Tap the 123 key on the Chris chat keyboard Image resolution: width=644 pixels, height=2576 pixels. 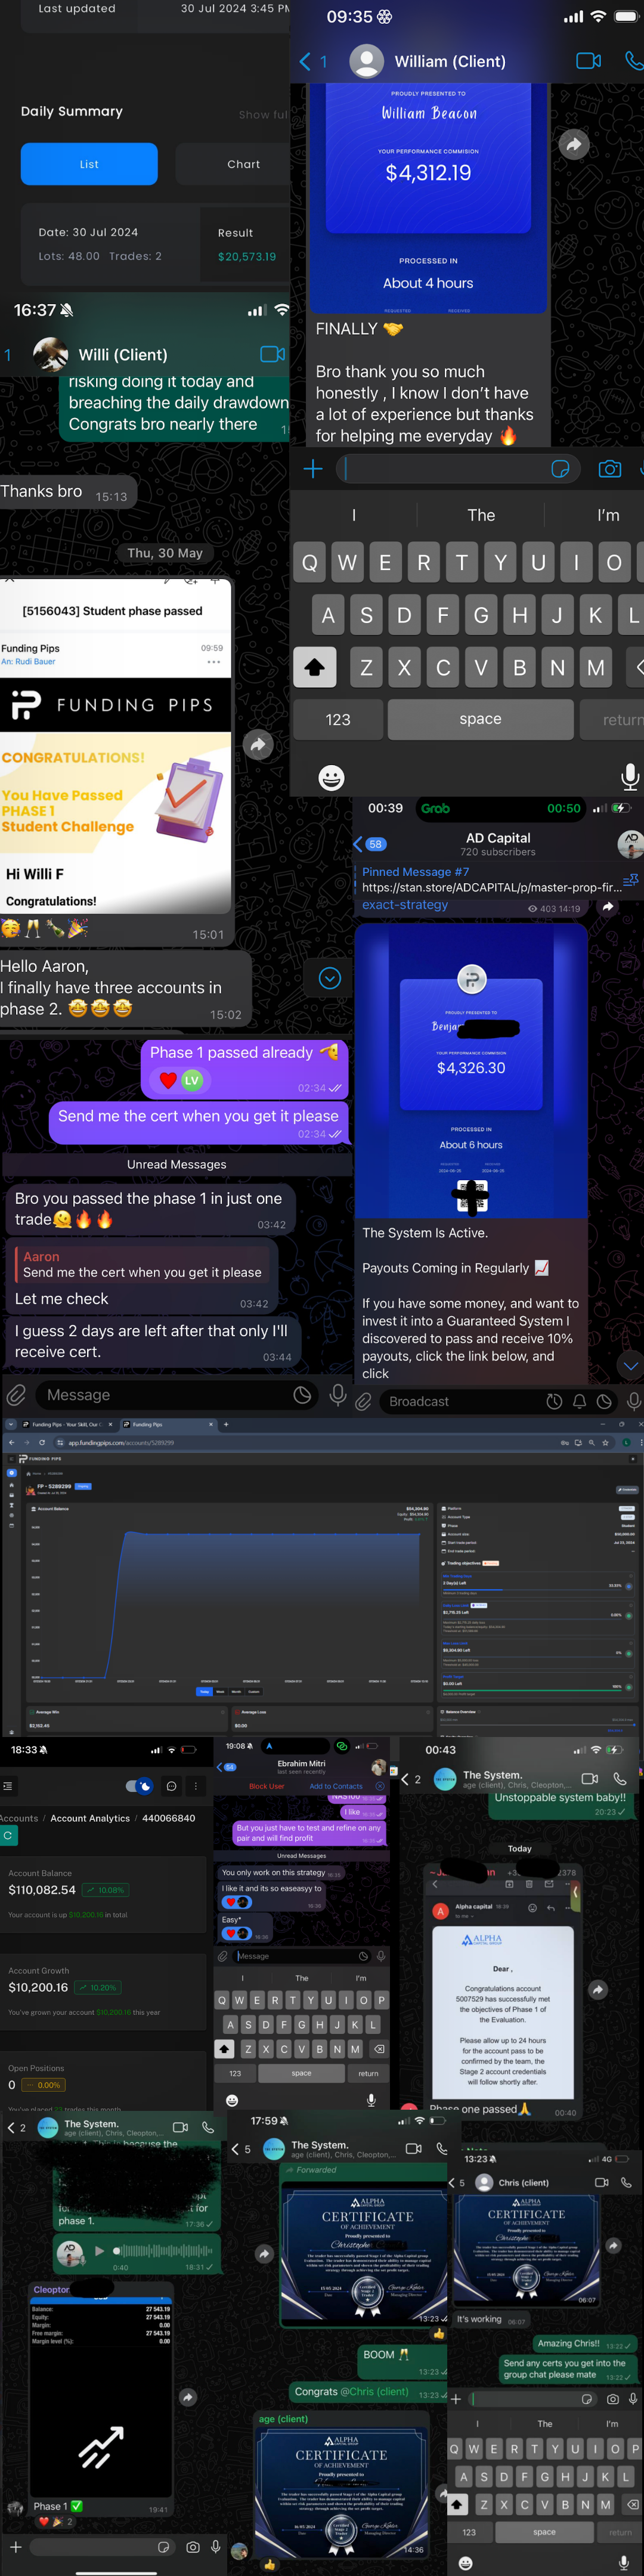(x=469, y=2532)
